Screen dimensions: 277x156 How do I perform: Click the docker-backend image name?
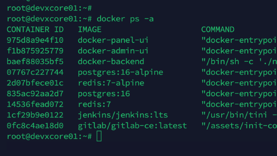point(111,62)
